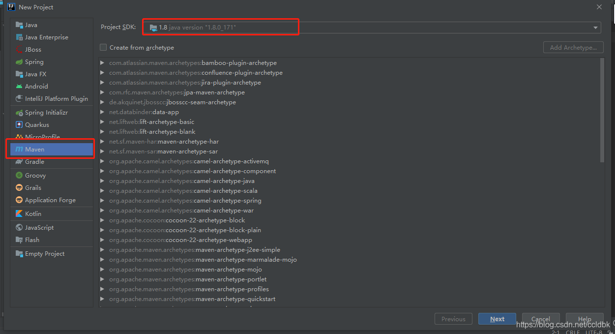Viewport: 615px width, 334px height.
Task: Click the Maven m icon
Action: pos(19,150)
